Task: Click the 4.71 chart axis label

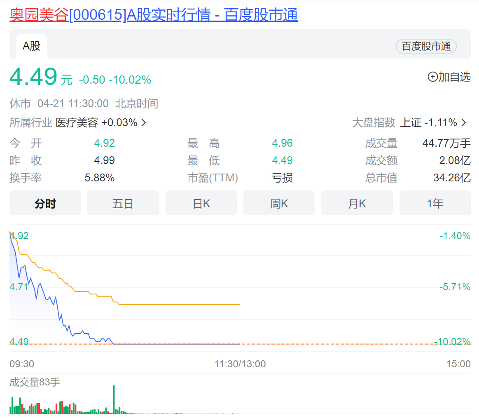Action: [x=19, y=287]
